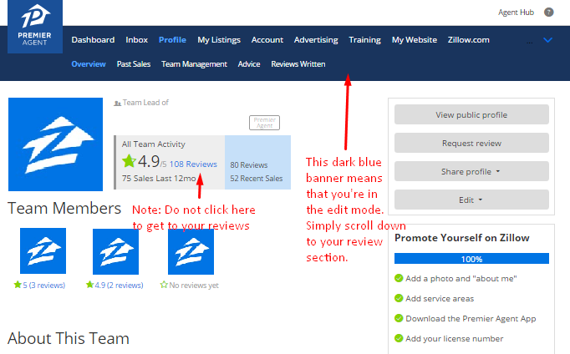Click Add a photo and about me checkmark

click(399, 279)
